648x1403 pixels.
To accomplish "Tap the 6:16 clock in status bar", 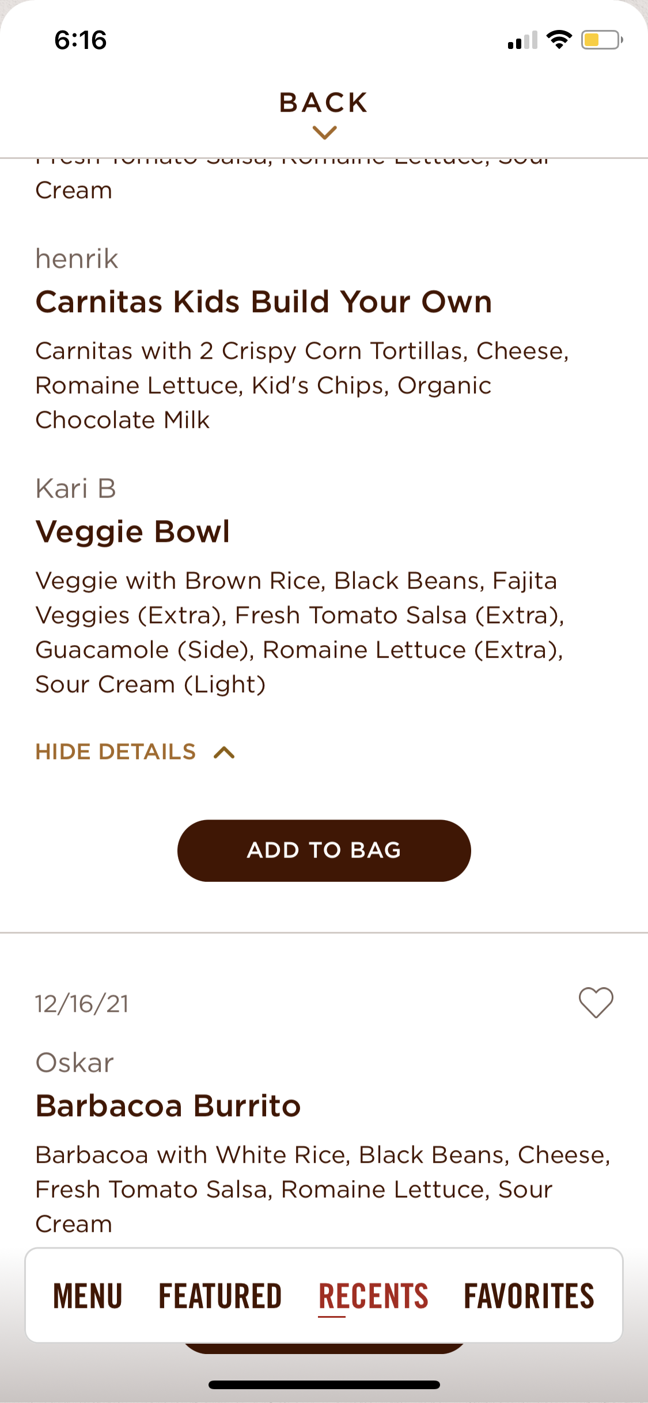I will pyautogui.click(x=80, y=40).
